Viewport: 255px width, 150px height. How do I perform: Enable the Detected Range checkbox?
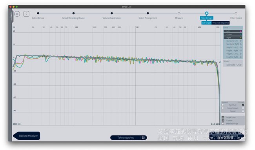[223, 123]
